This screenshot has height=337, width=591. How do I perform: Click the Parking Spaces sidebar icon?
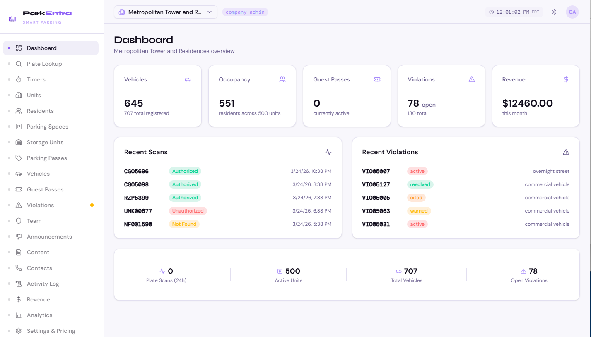tap(19, 127)
